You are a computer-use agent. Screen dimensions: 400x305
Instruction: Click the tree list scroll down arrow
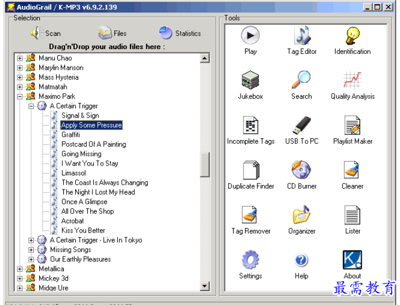(x=205, y=286)
